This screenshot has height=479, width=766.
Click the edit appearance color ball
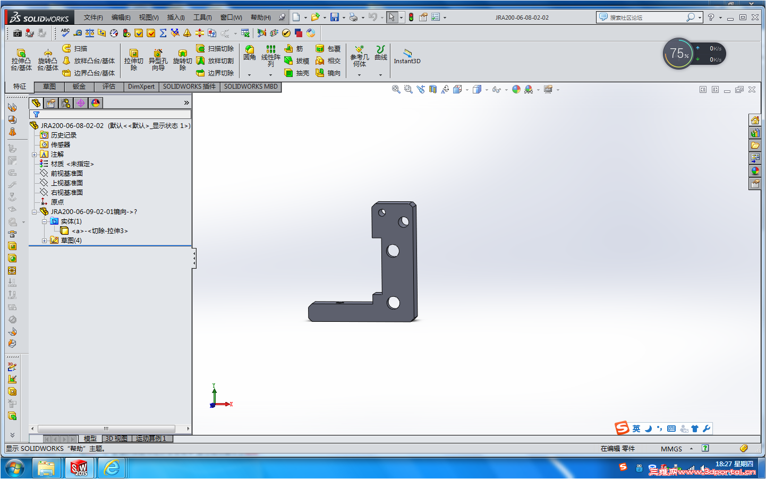[x=516, y=89]
